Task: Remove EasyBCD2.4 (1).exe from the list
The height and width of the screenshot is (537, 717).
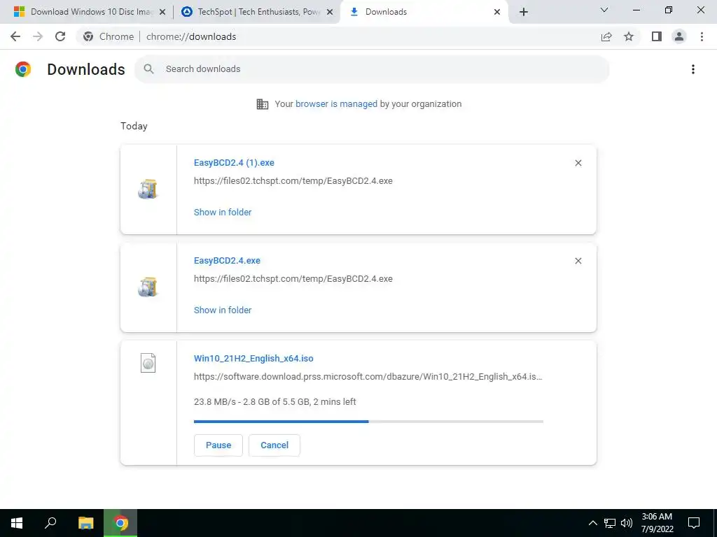Action: (578, 163)
